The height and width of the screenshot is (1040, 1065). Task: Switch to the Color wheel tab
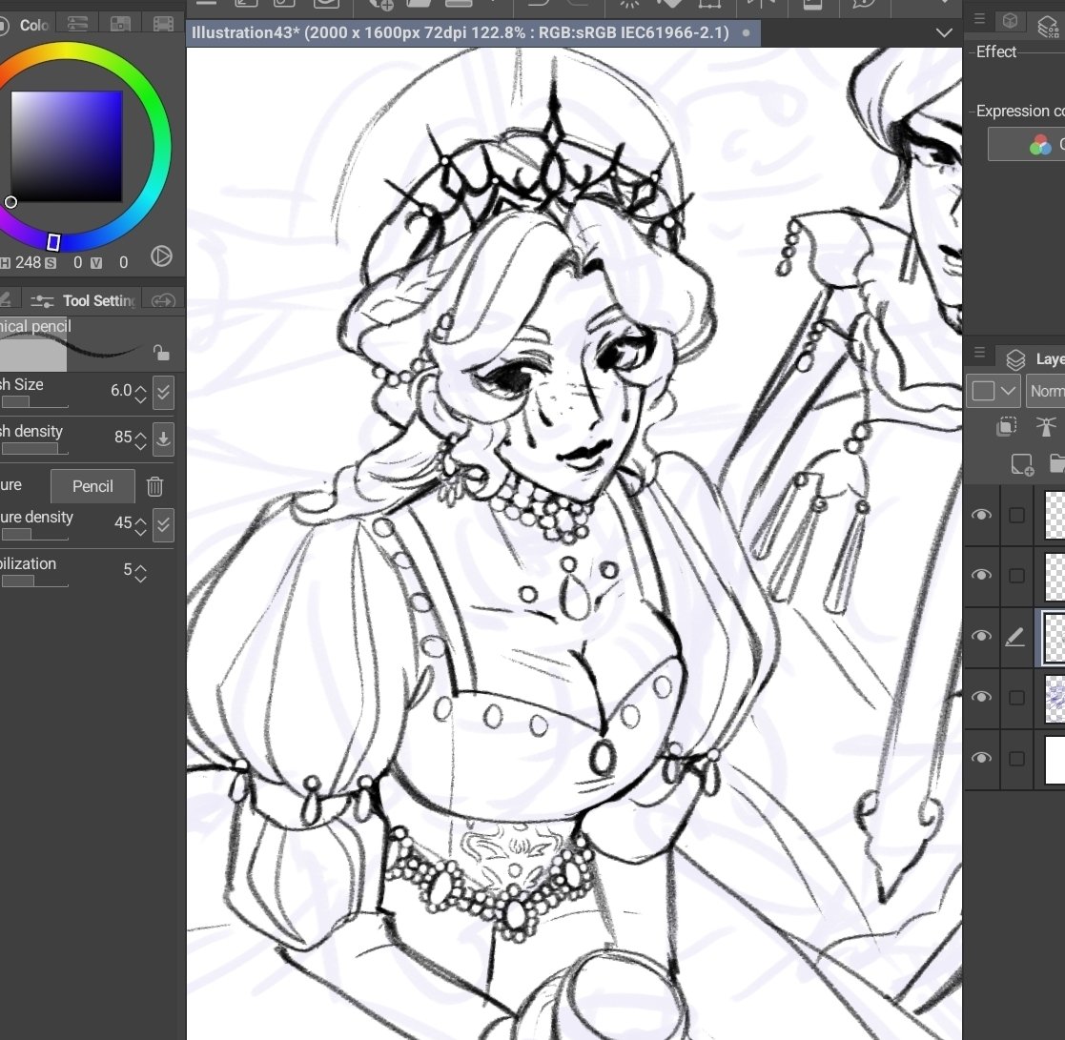[26, 25]
